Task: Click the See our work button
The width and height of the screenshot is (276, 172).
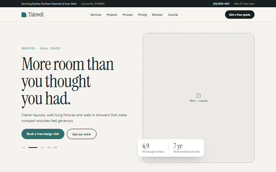Action: [x=82, y=134]
